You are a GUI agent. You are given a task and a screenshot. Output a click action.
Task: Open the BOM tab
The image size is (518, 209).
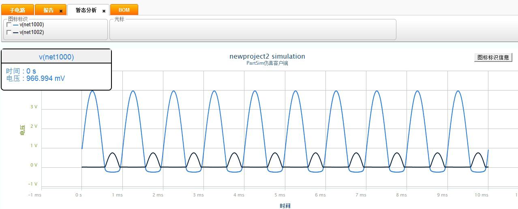click(124, 10)
